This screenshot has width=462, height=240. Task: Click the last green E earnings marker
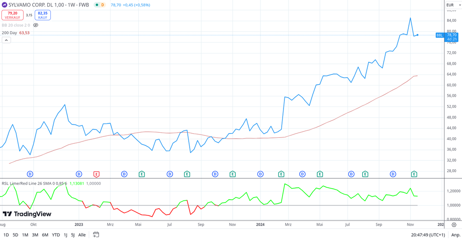click(414, 174)
